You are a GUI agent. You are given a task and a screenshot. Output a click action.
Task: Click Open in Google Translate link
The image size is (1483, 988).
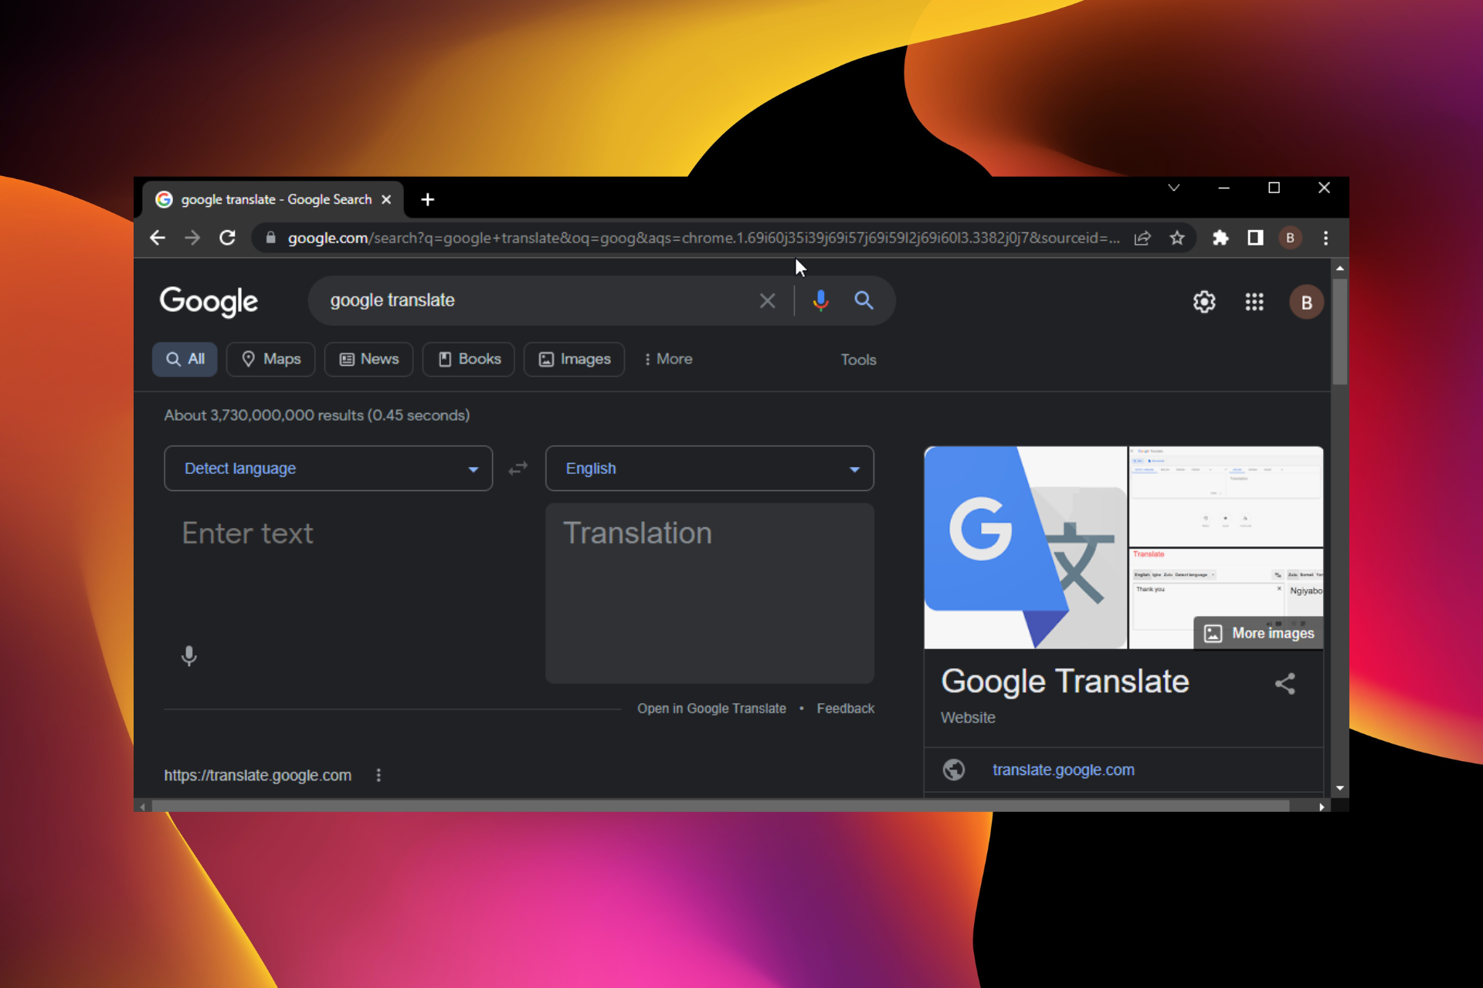711,709
